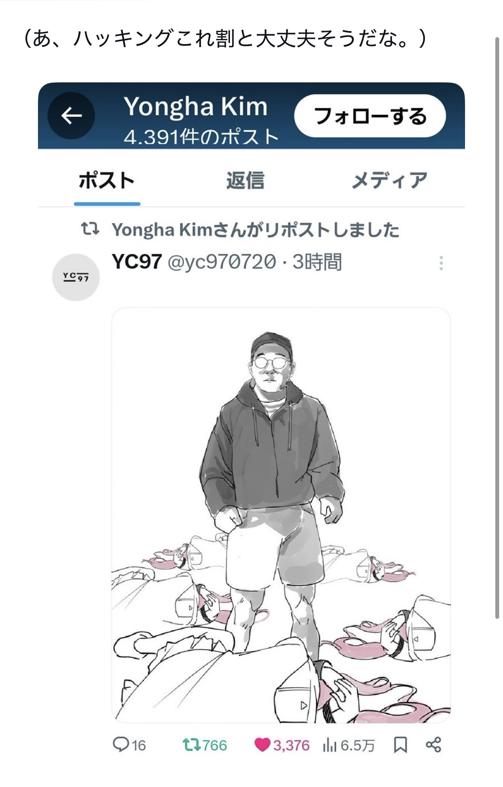
Task: Open the YC97 profile avatar
Action: pyautogui.click(x=76, y=277)
